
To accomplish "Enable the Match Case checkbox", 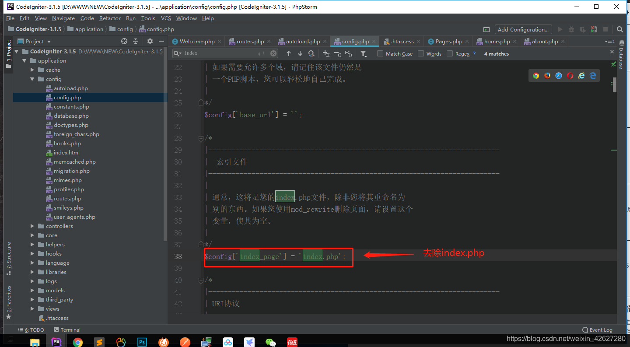I will tap(380, 53).
